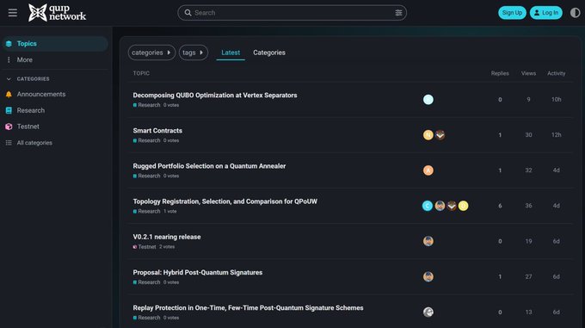This screenshot has height=328, width=585.
Task: Click the second avatar on Smart Contracts row
Action: [x=440, y=134]
